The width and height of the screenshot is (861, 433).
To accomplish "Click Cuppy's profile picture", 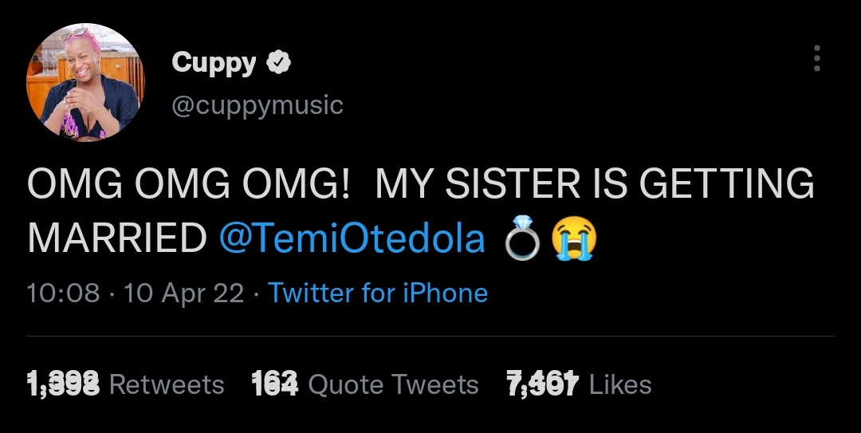I will [x=85, y=83].
